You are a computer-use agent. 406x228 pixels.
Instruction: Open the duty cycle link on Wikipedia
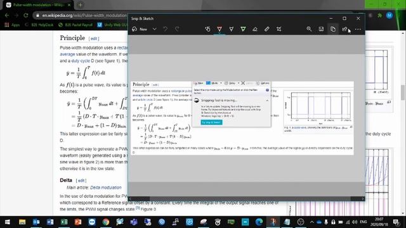click(x=81, y=61)
